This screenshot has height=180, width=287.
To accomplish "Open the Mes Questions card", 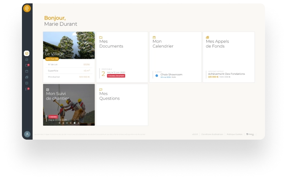I will point(122,105).
